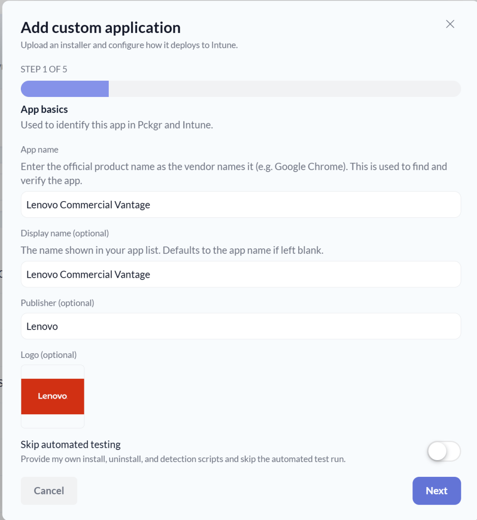477x520 pixels.
Task: Toggle the Skip automated testing switch
Action: pyautogui.click(x=444, y=451)
